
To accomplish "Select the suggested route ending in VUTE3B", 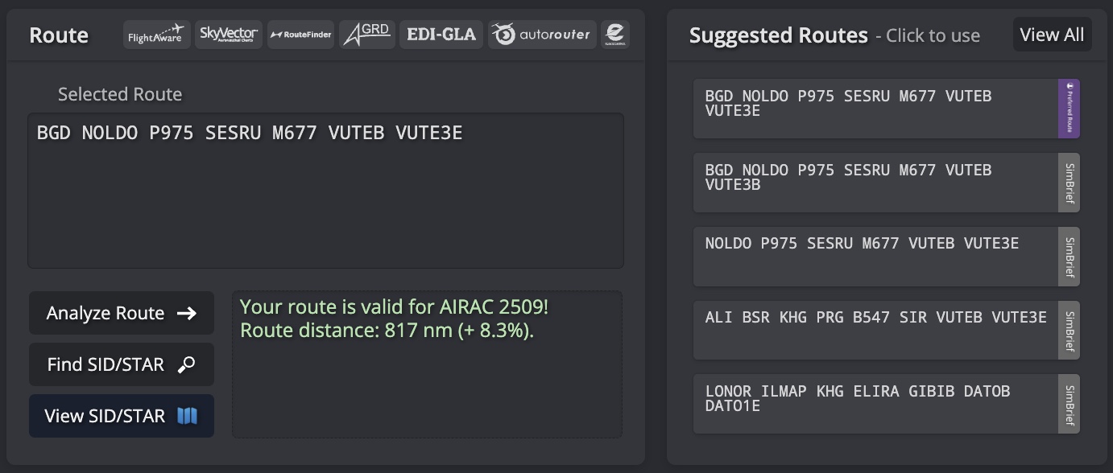I will point(875,183).
